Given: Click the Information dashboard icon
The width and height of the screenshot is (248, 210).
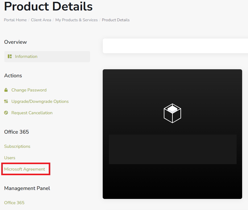Looking at the screenshot, I should (x=10, y=56).
